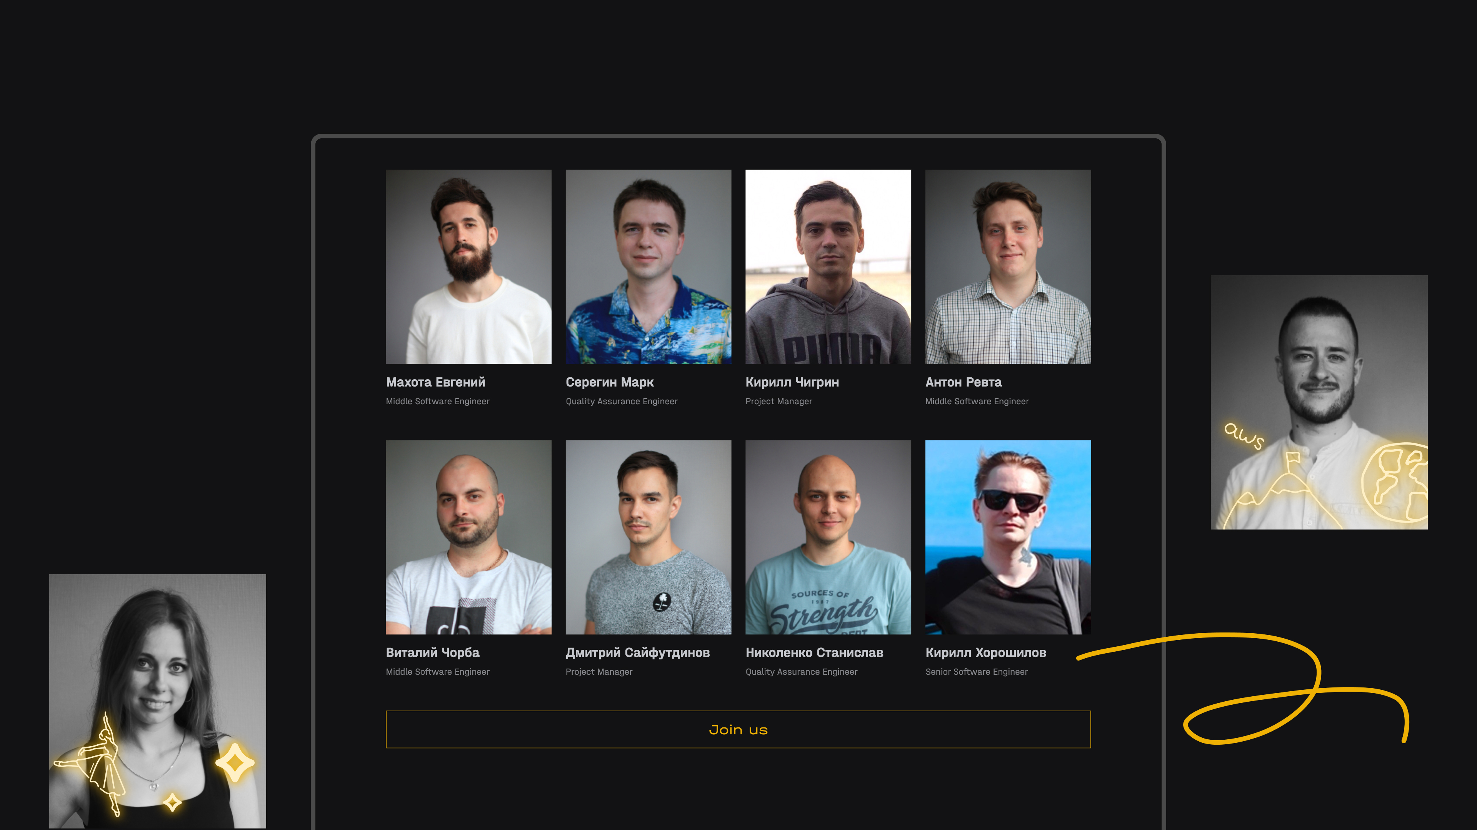Click the neon globe drawing icon
This screenshot has height=830, width=1477.
1394,483
